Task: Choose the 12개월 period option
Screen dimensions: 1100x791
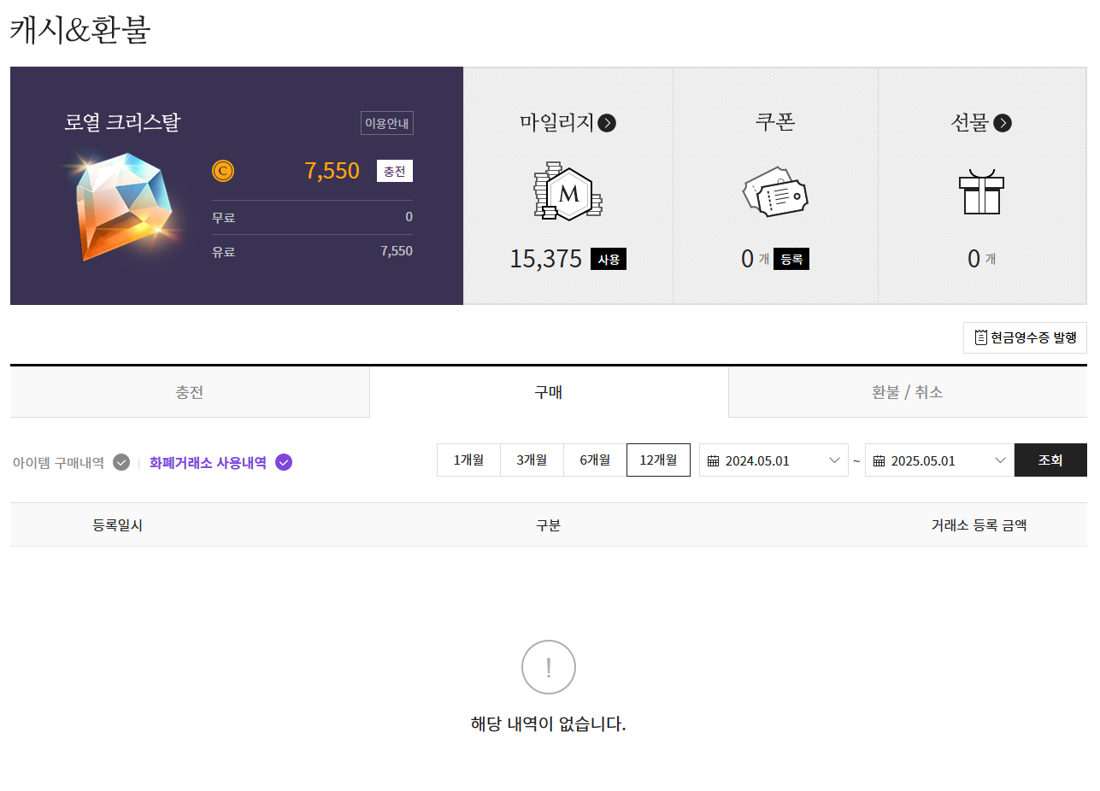Action: tap(658, 460)
